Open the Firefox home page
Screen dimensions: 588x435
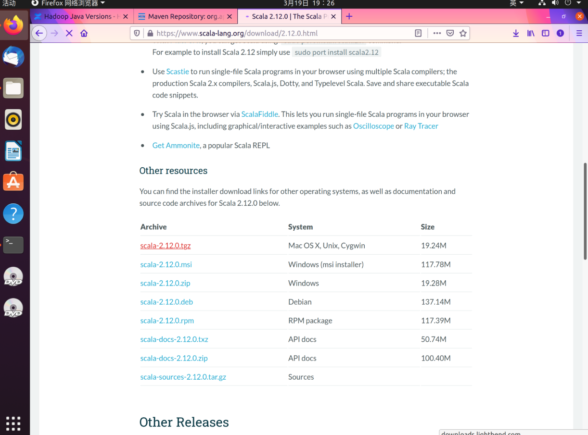click(84, 33)
